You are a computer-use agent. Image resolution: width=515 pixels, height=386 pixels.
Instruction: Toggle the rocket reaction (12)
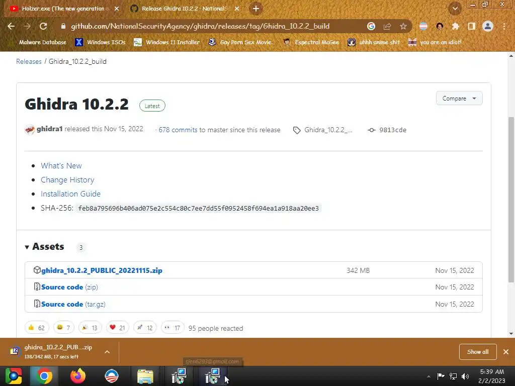pos(145,328)
